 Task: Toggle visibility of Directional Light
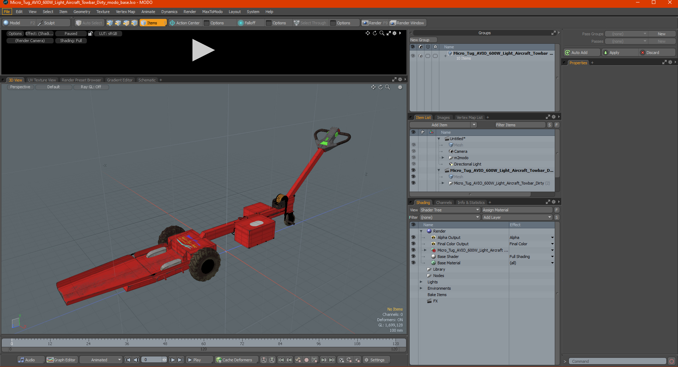click(413, 164)
